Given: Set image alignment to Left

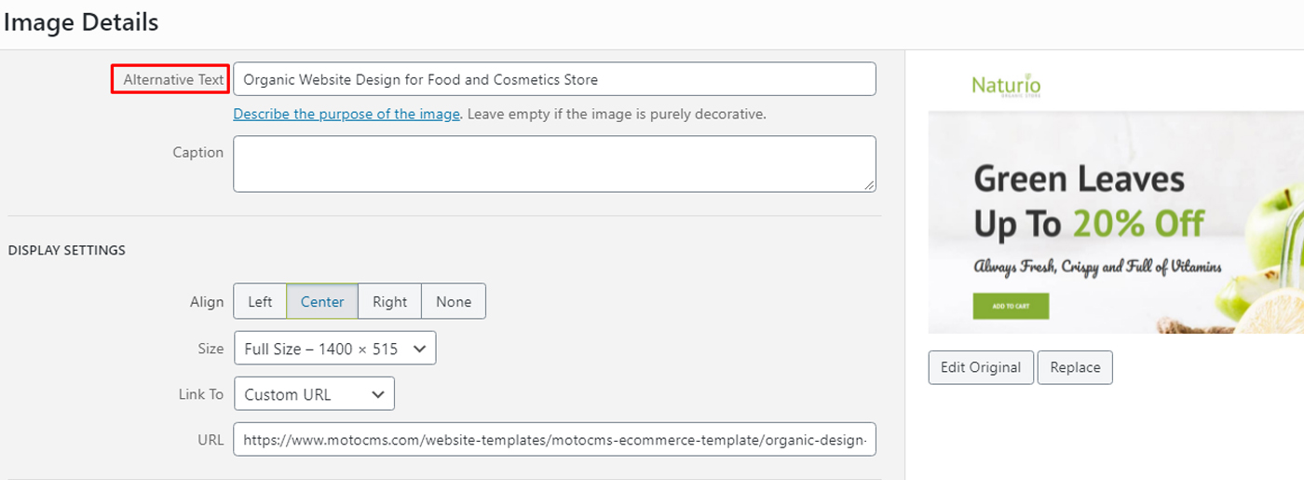Looking at the screenshot, I should click(x=260, y=302).
